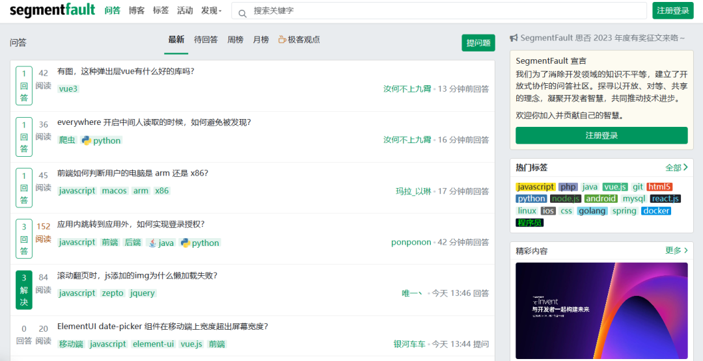Screen dimensions: 703x361
Task: Click the spring hot tag
Action: (624, 211)
